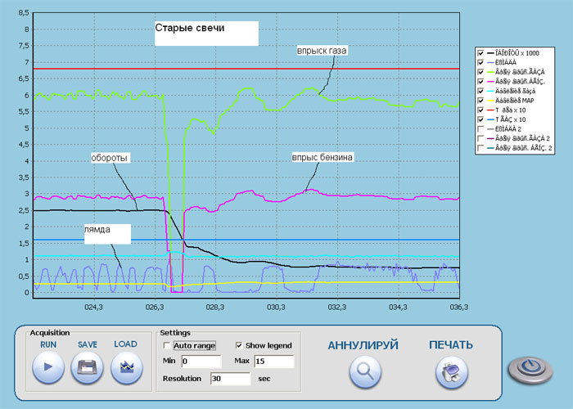
Task: Uncheck the x 1000 black line legend checkbox
Action: 481,53
